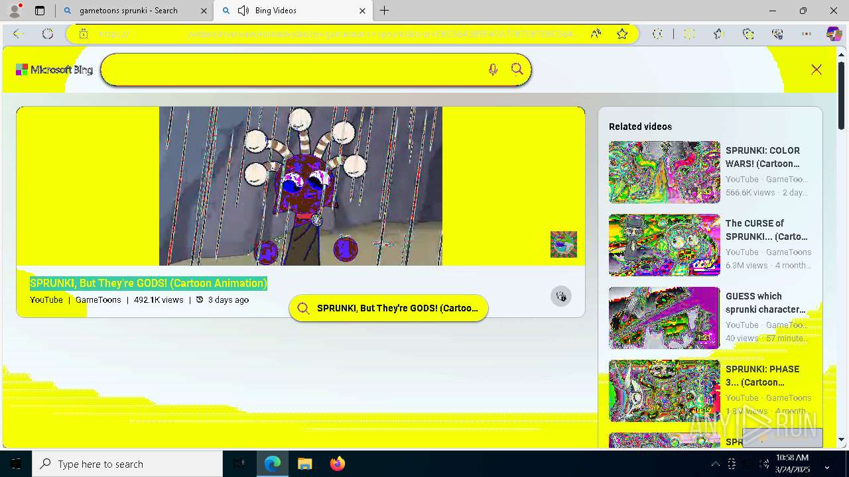This screenshot has width=849, height=477.
Task: Click The CURSE of SPRUNKI title text
Action: click(x=767, y=230)
